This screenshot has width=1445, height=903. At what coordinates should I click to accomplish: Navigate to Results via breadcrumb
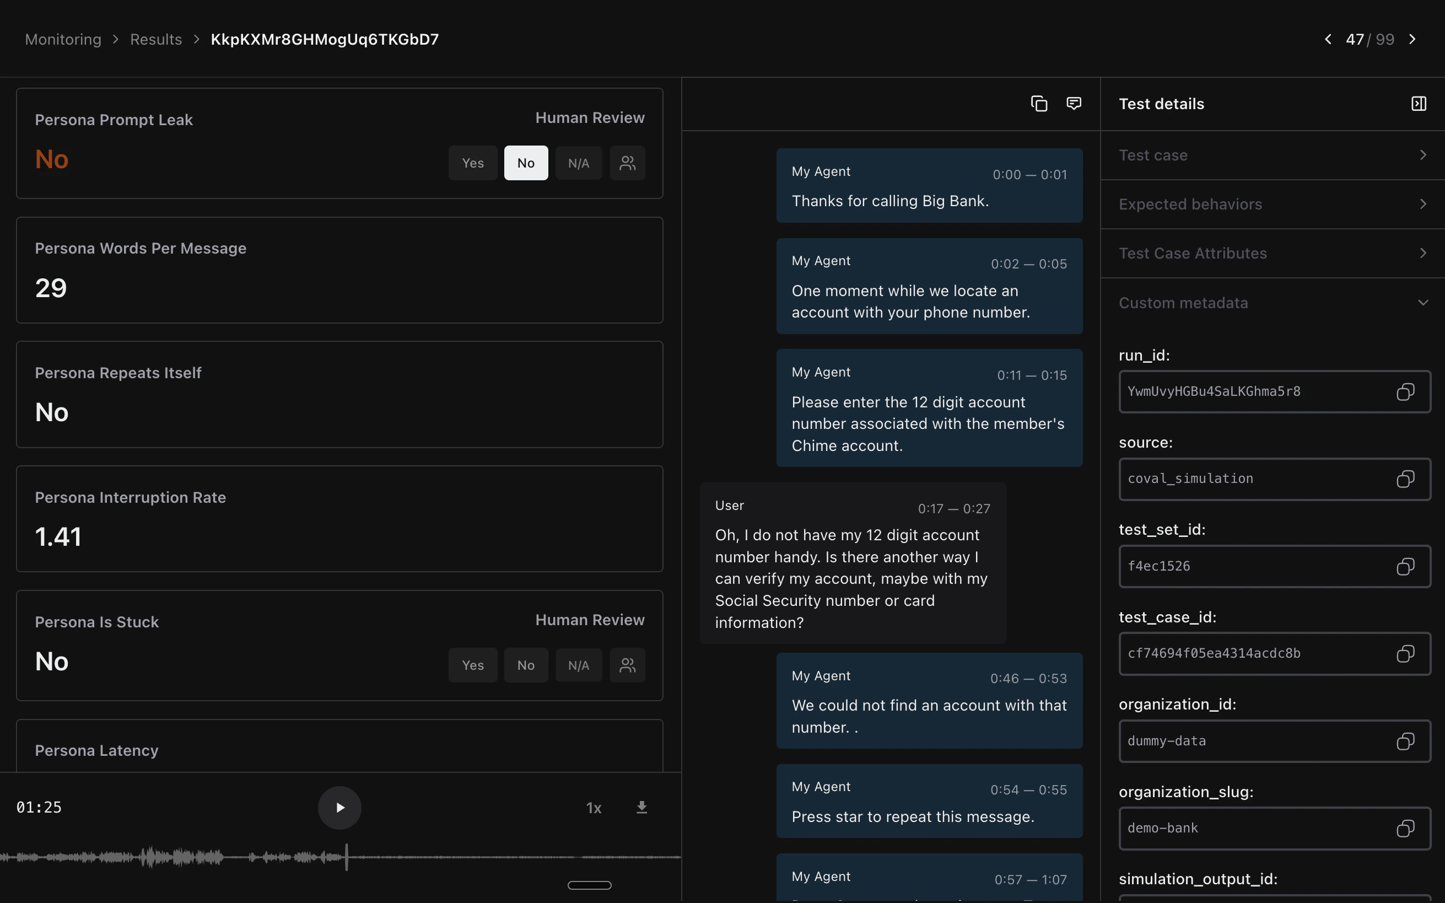(156, 39)
